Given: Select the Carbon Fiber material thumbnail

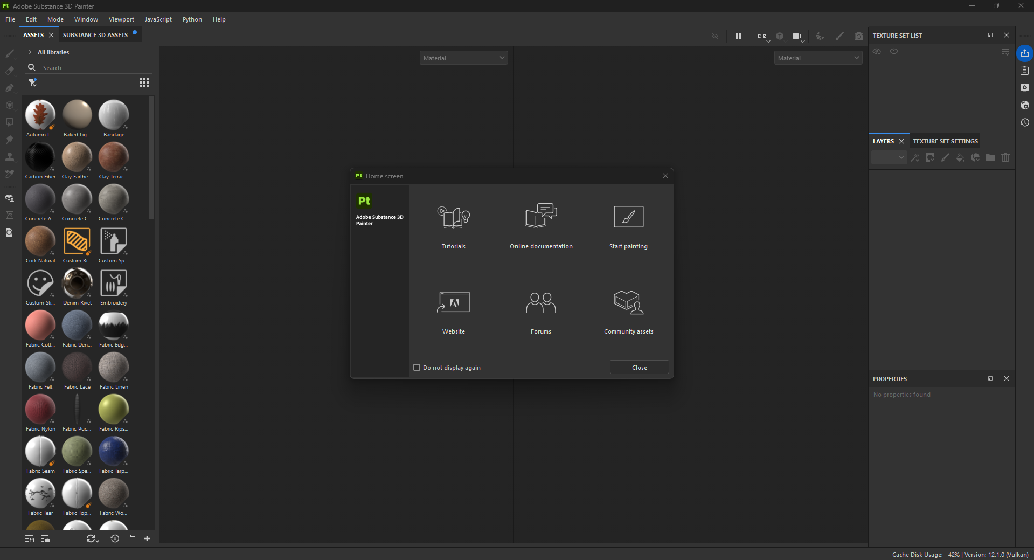Looking at the screenshot, I should (x=40, y=157).
